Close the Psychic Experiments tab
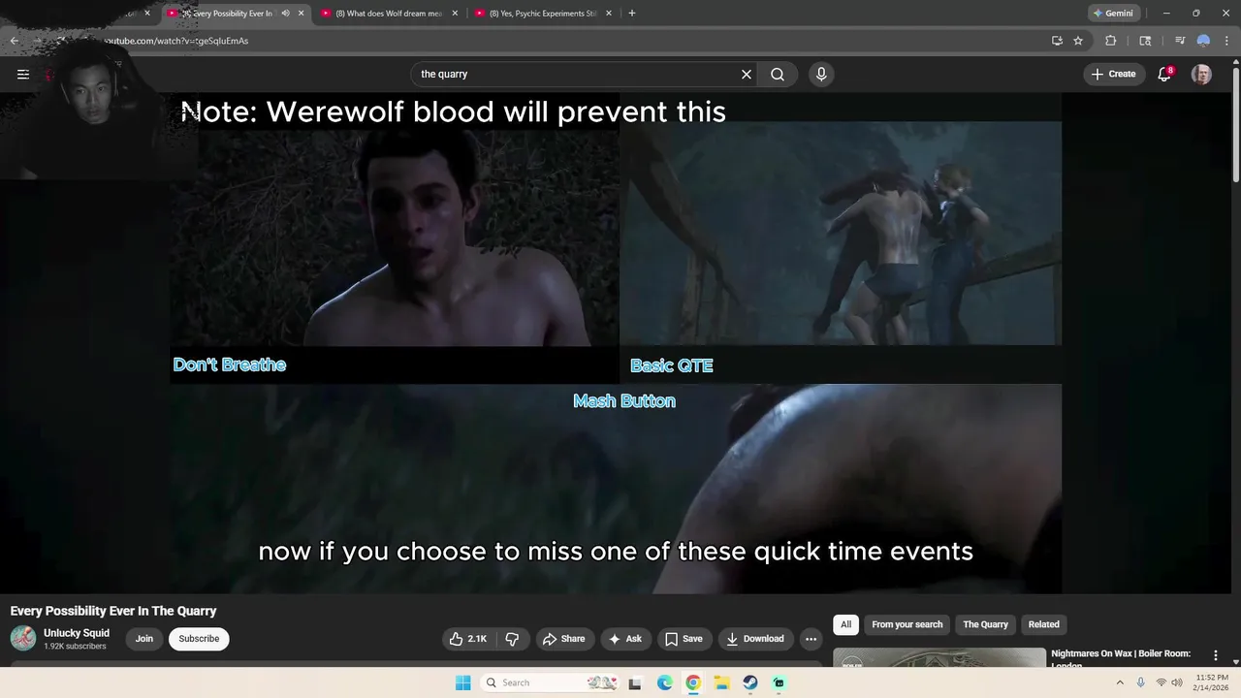 [x=609, y=14]
